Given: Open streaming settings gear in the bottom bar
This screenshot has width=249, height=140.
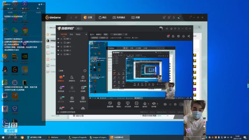Looking at the screenshot, I should (x=175, y=104).
